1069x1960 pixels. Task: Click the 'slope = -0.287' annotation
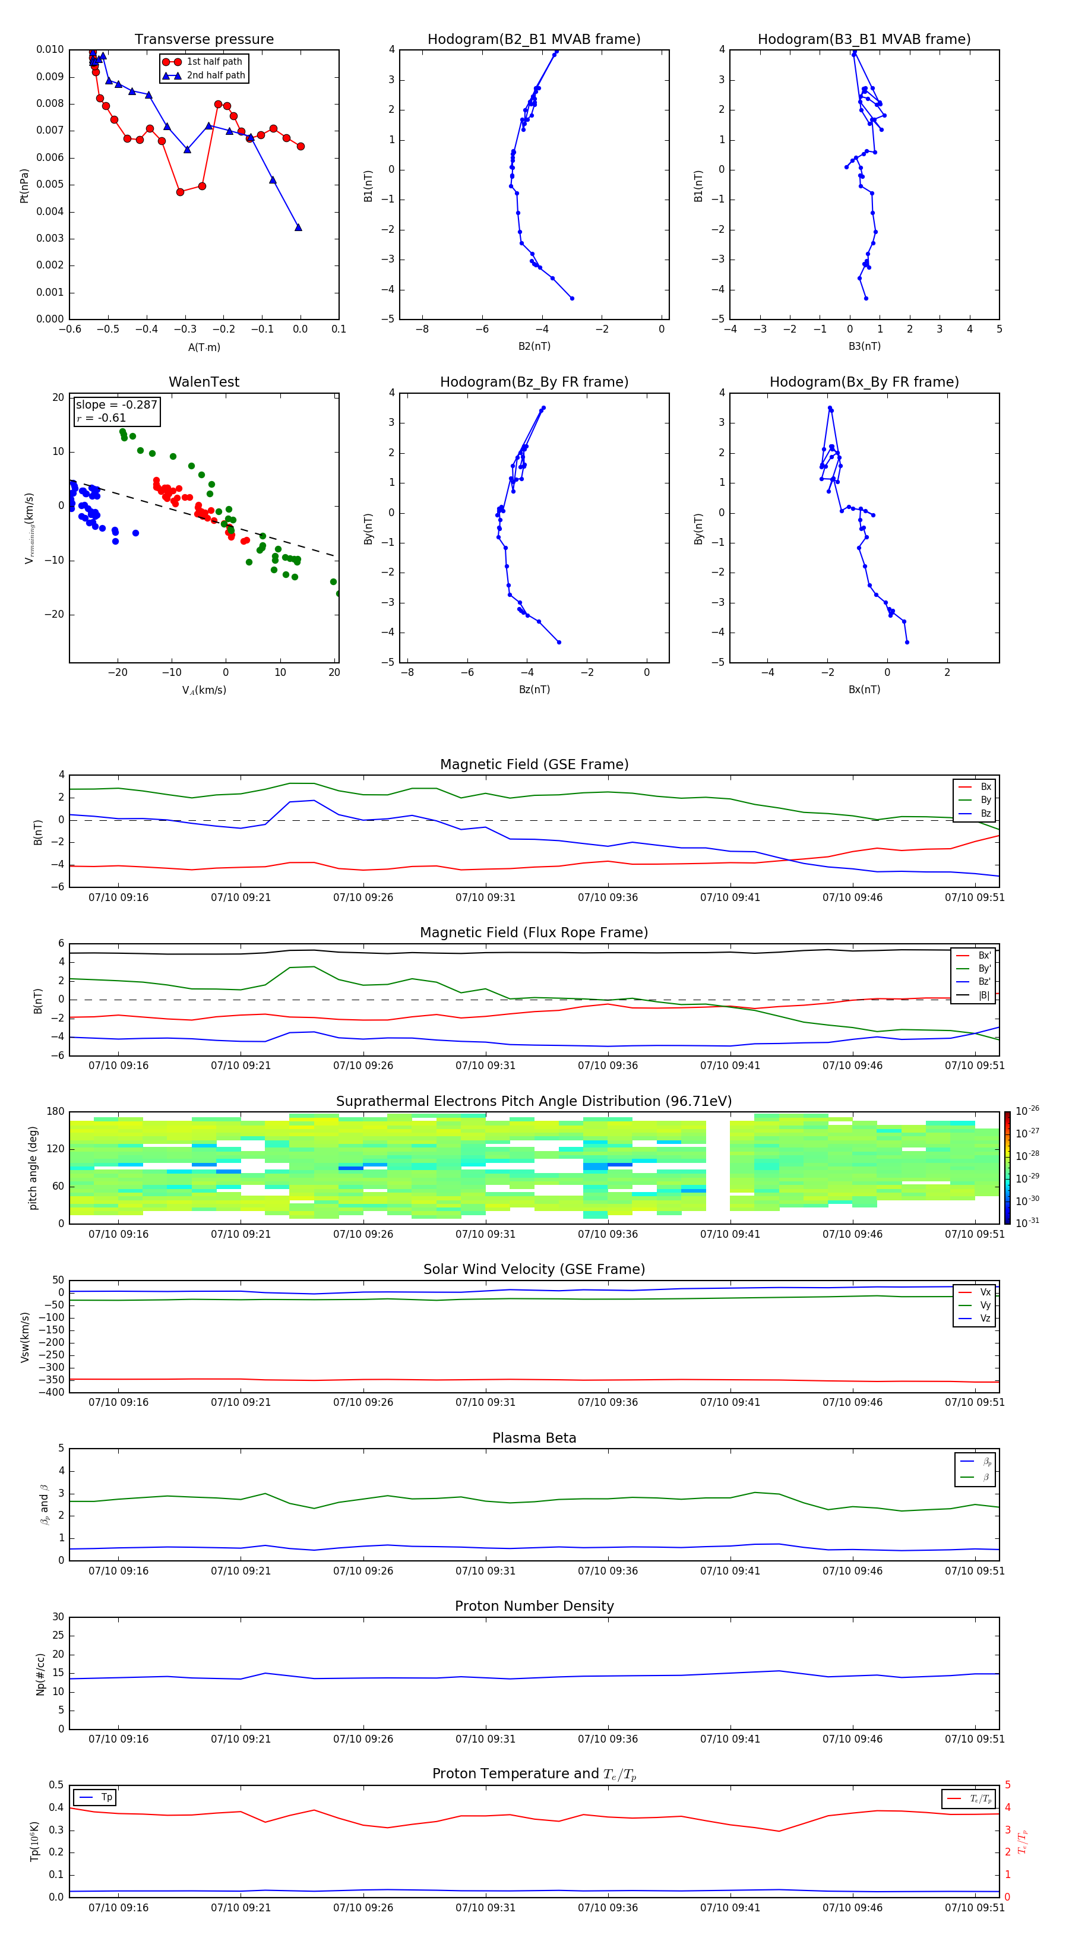point(116,405)
